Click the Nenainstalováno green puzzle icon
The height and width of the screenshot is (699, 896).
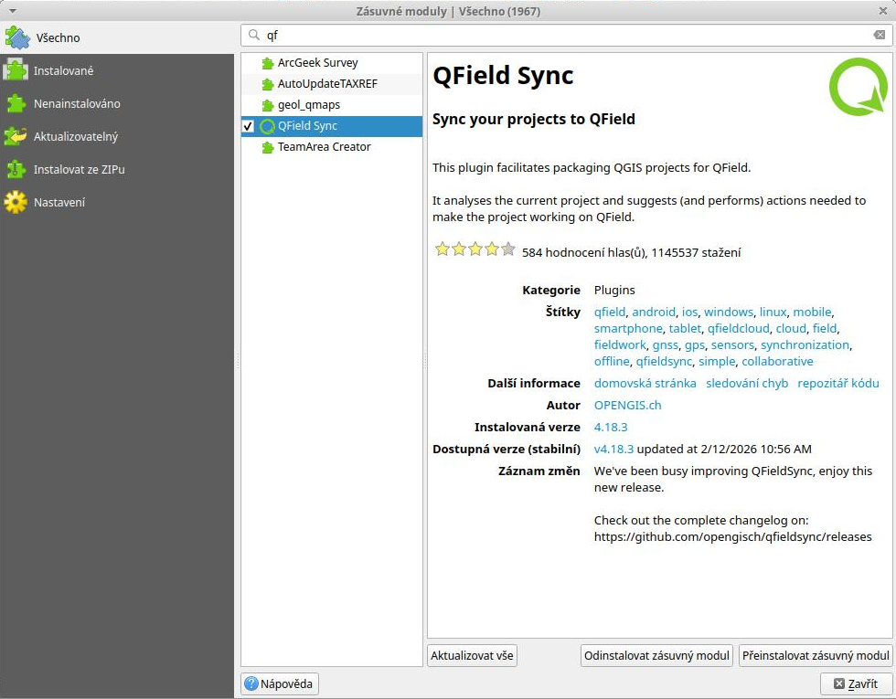16,103
